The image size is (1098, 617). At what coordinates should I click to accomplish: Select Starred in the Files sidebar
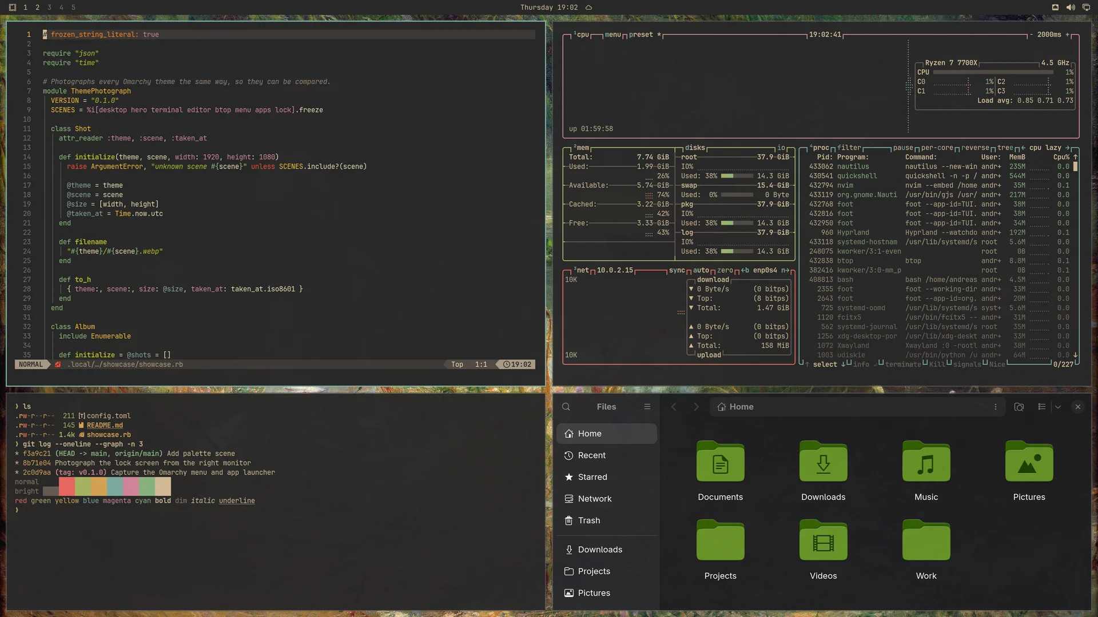click(x=607, y=477)
